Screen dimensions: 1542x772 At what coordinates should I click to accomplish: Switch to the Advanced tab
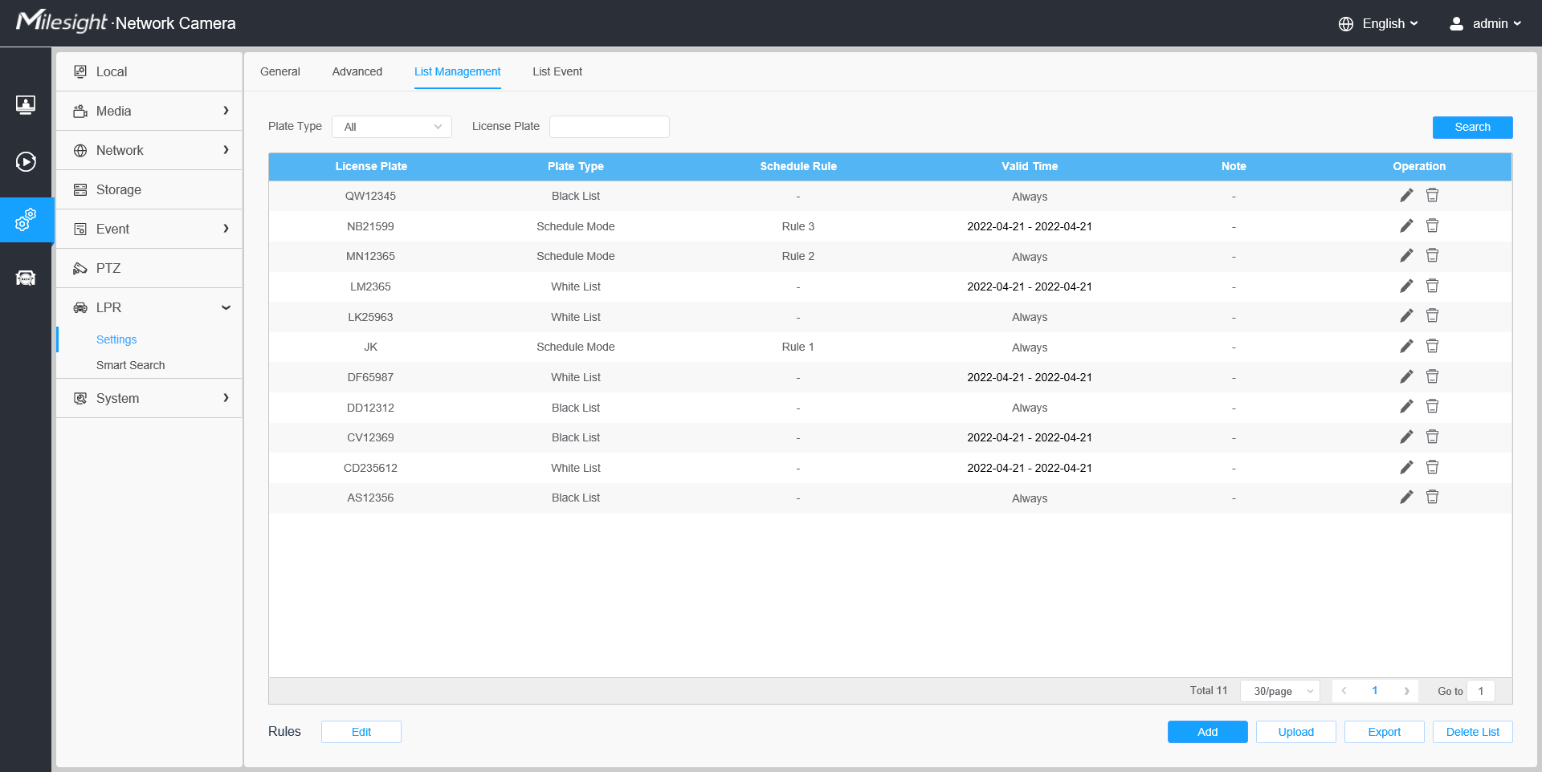coord(357,71)
